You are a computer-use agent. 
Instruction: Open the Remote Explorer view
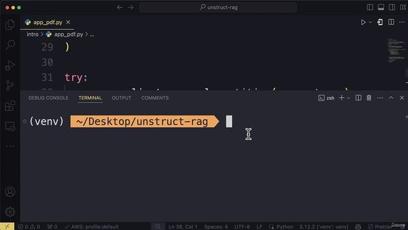[10, 126]
